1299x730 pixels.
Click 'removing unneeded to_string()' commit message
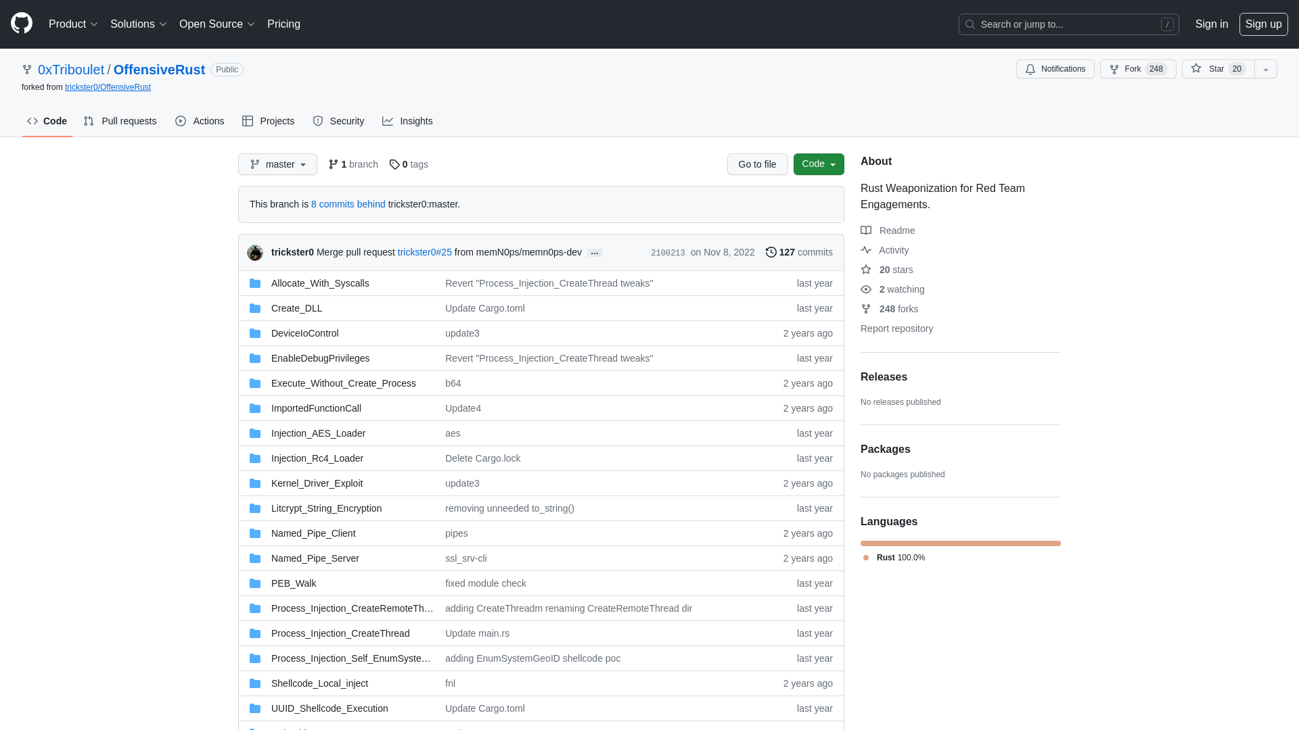(509, 508)
